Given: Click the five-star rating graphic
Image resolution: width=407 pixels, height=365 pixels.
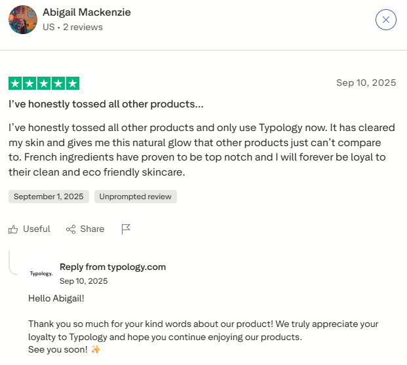Looking at the screenshot, I should [x=44, y=83].
